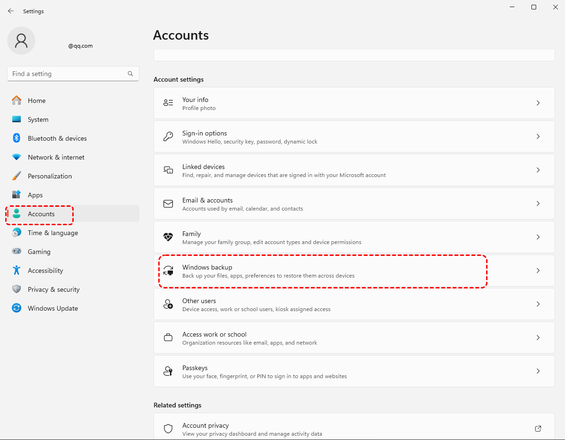
Task: Click the Home house icon
Action: pyautogui.click(x=17, y=101)
